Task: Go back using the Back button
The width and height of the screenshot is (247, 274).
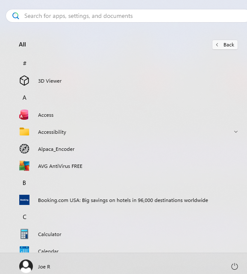Action: 225,45
